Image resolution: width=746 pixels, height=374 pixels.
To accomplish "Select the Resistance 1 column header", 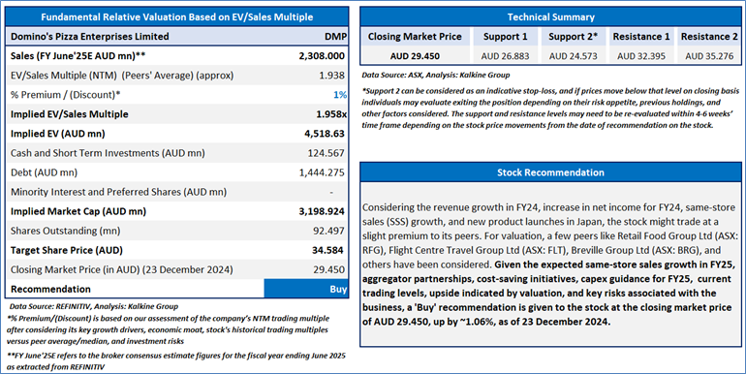I will click(641, 37).
